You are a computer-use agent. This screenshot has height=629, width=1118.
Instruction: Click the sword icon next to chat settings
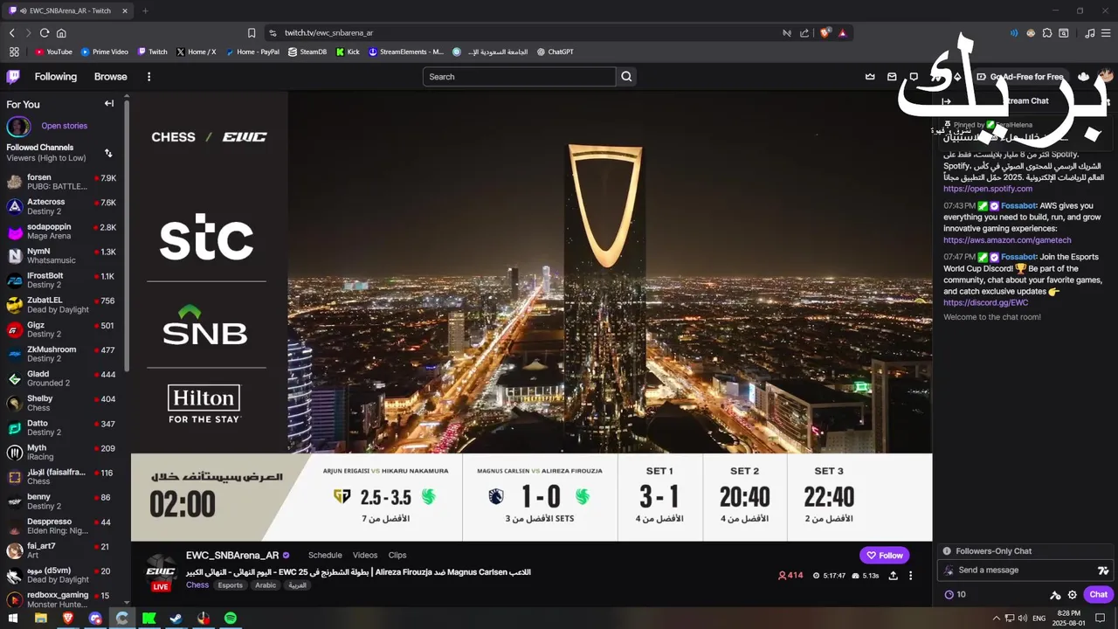pyautogui.click(x=1055, y=595)
